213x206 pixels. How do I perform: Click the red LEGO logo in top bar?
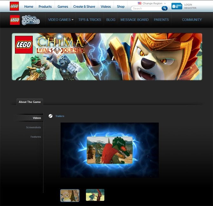pyautogui.click(x=14, y=6)
